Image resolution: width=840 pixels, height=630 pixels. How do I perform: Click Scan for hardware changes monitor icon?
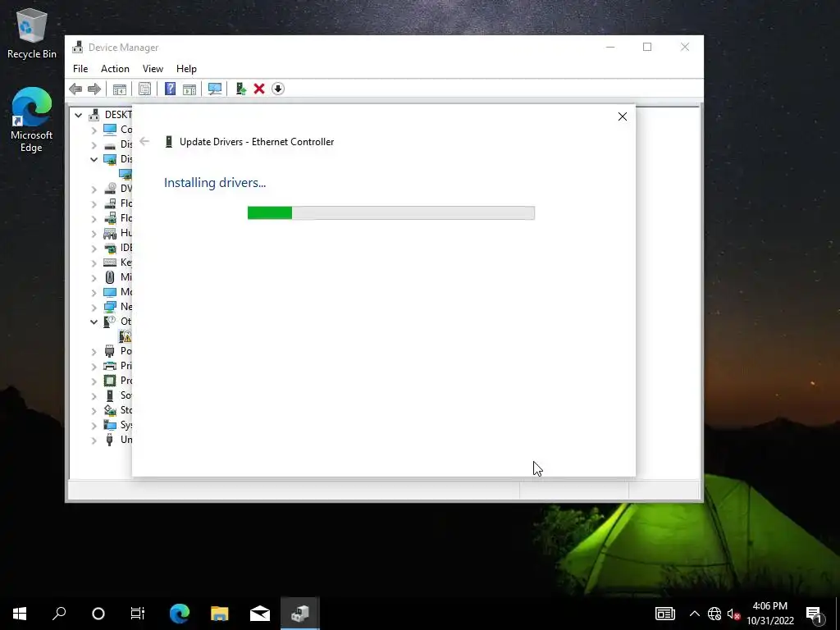coord(215,89)
